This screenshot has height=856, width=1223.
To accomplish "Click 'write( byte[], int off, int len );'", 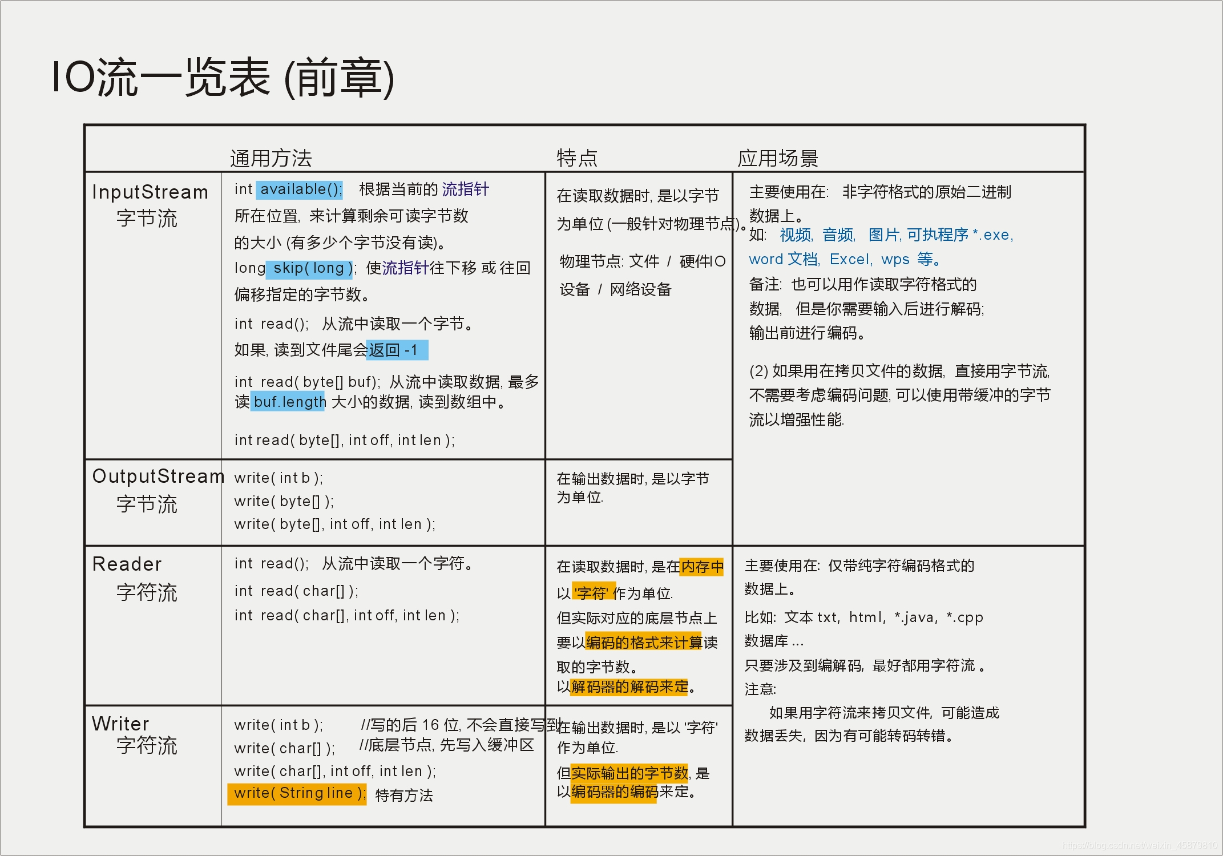I will [x=335, y=524].
